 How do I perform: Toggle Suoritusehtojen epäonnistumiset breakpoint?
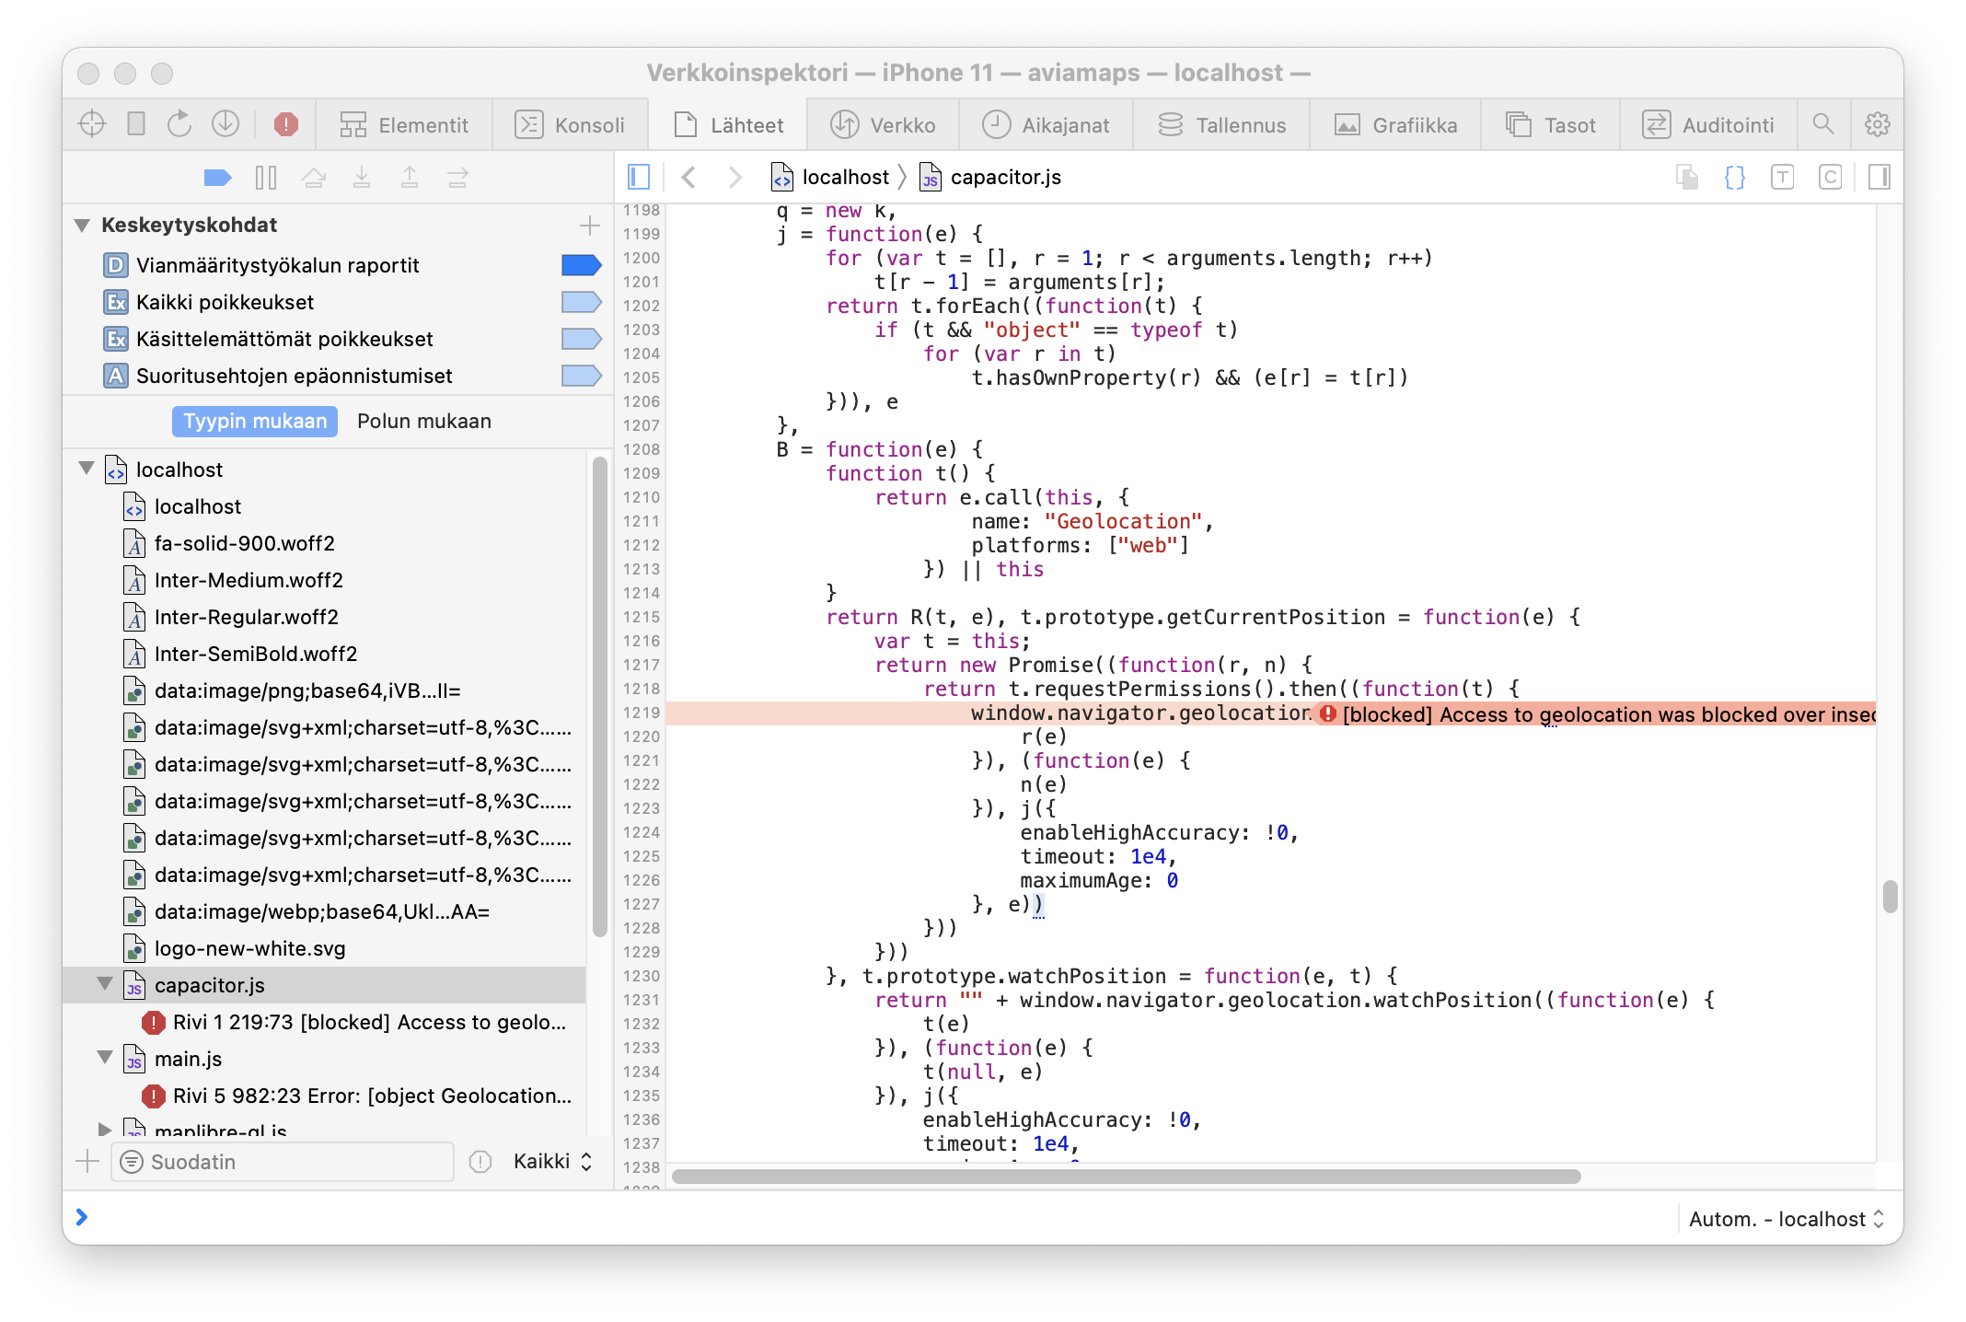coord(582,376)
